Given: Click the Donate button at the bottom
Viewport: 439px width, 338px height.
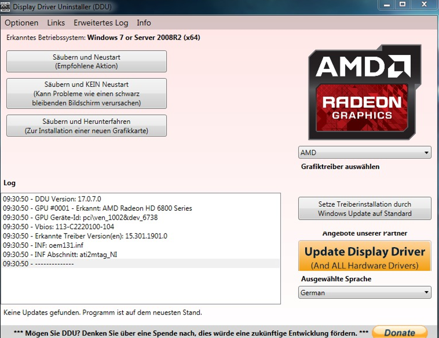Looking at the screenshot, I should point(400,332).
